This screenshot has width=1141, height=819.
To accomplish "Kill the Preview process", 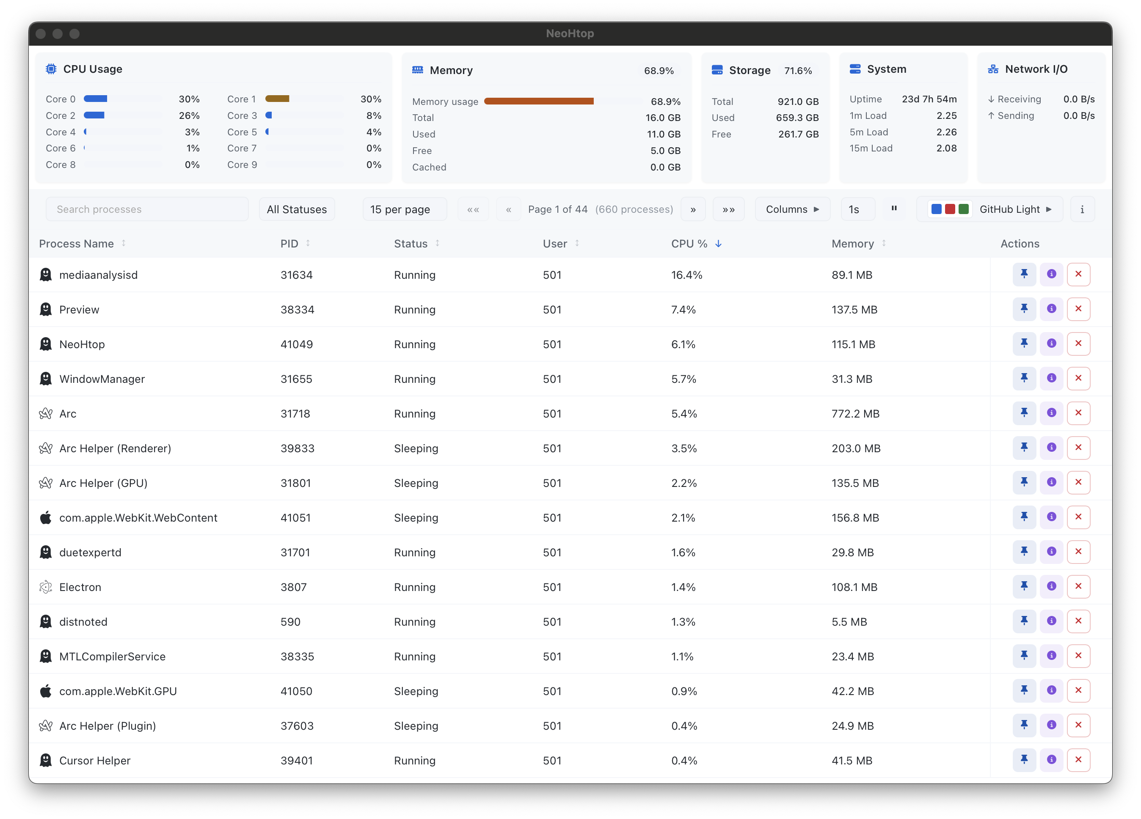I will [x=1078, y=309].
